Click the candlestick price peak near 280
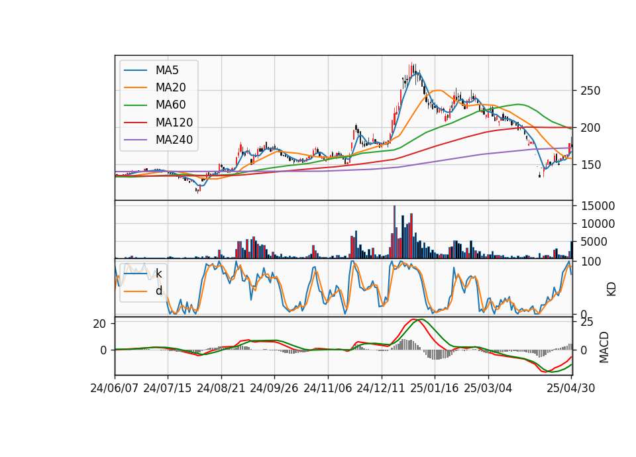The width and height of the screenshot is (636, 457). point(411,68)
